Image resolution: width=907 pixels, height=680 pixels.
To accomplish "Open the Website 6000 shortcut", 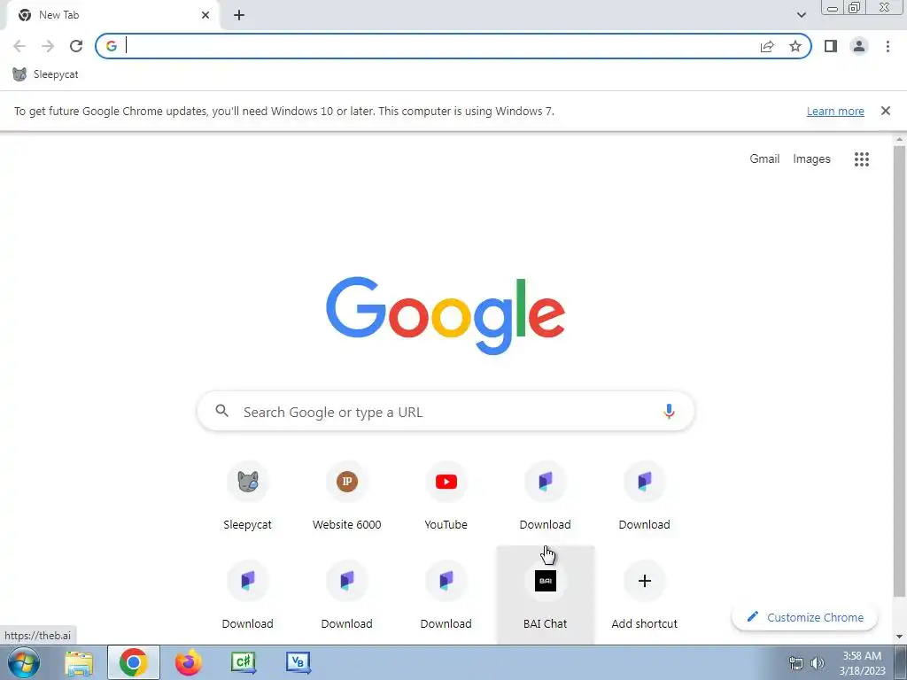I will [347, 498].
